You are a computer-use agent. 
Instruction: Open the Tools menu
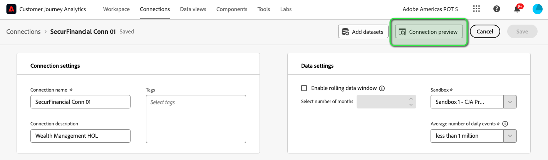[x=264, y=9]
